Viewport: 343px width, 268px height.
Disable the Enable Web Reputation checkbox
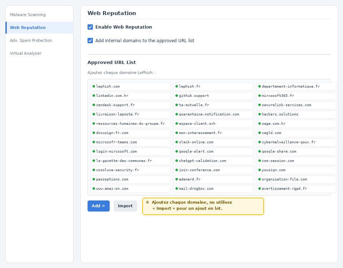[90, 27]
